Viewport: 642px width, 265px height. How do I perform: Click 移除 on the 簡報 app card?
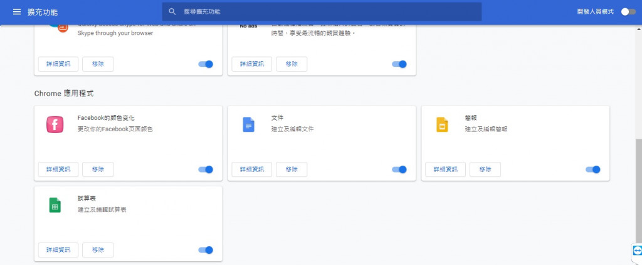pyautogui.click(x=485, y=169)
